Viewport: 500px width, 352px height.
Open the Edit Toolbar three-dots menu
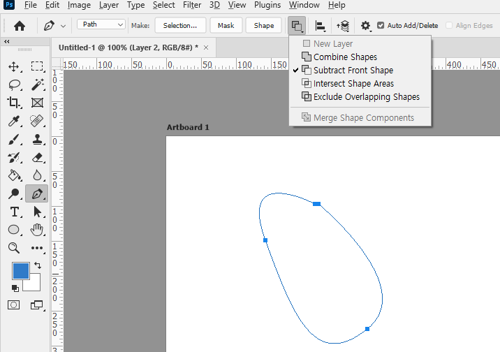point(37,248)
